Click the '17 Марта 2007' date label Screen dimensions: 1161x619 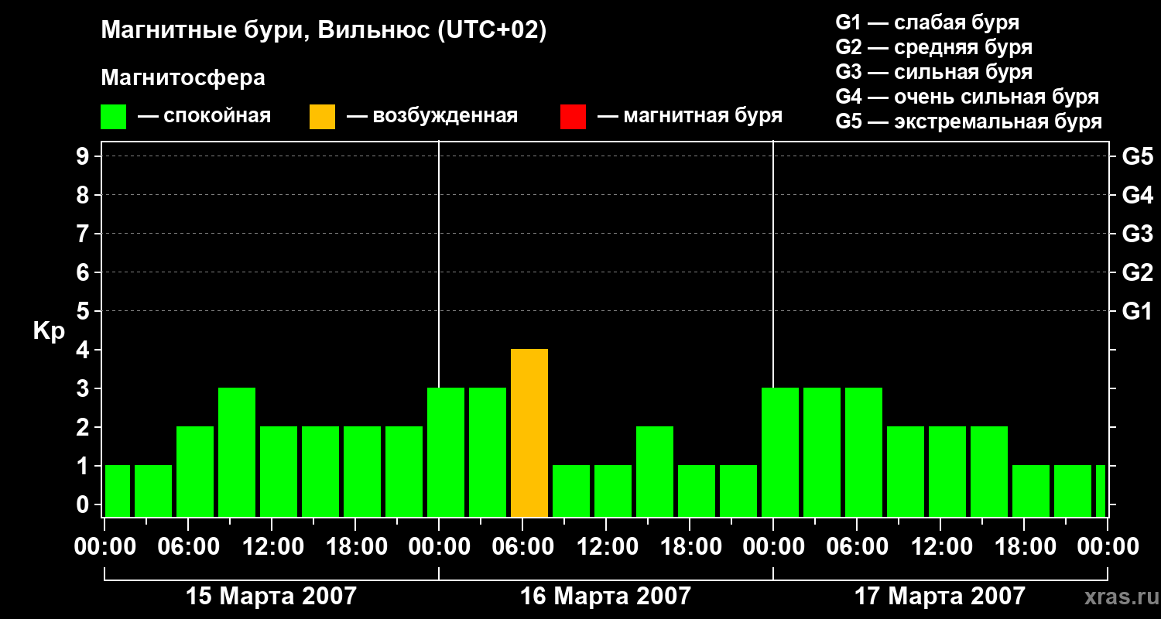point(940,597)
